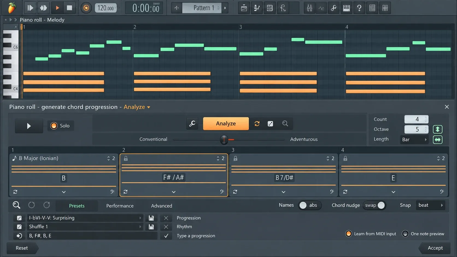Toggle lock icon on the F# /A# chord card
Image resolution: width=457 pixels, height=257 pixels.
(x=126, y=158)
